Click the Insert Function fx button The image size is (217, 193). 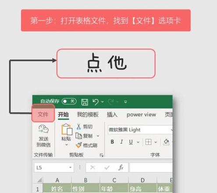coord(121,168)
